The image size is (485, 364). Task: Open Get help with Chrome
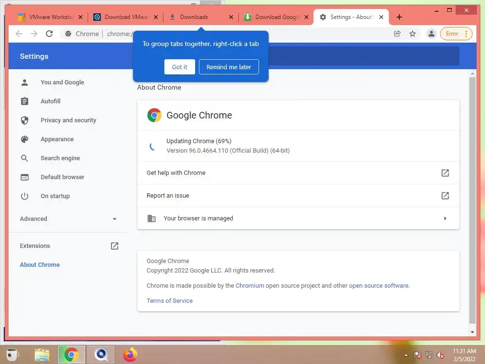(298, 173)
